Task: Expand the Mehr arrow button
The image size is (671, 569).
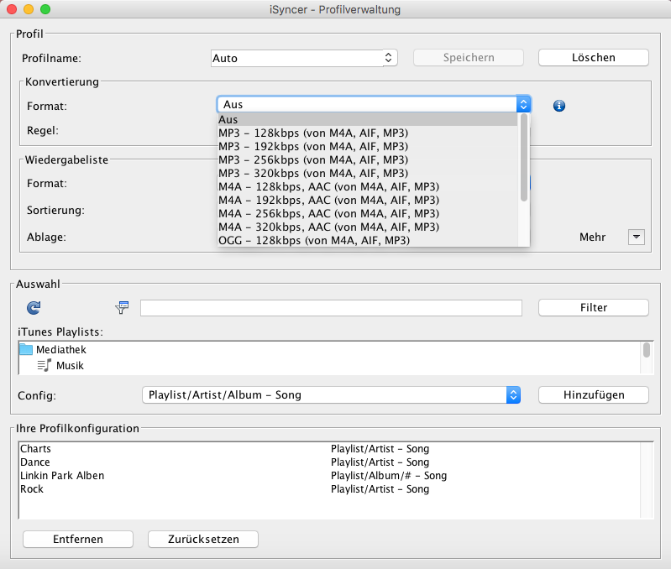Action: pyautogui.click(x=637, y=237)
